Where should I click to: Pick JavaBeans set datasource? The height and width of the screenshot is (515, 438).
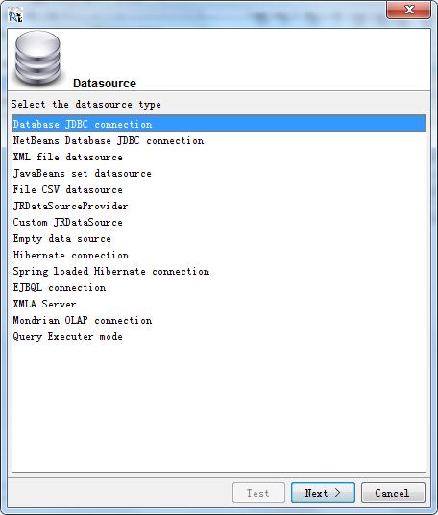219,173
